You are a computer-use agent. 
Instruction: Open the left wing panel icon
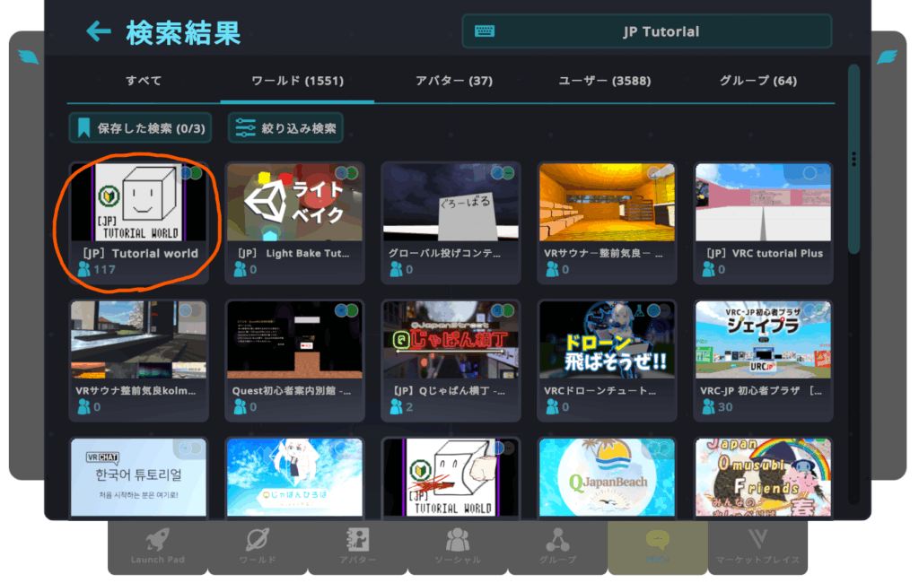point(28,57)
